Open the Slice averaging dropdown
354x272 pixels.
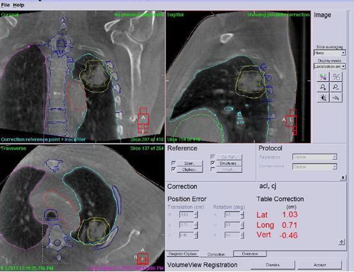pyautogui.click(x=330, y=53)
